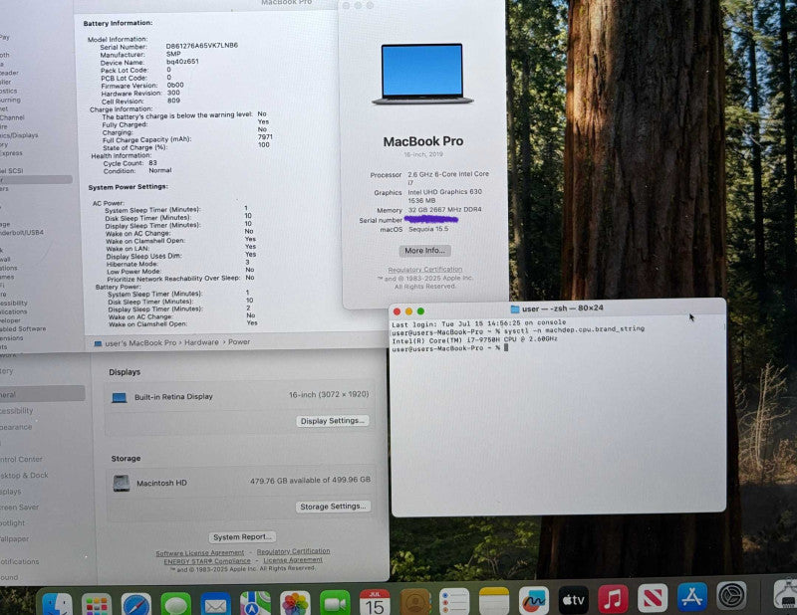Open ENERGY STAR Compliance link
This screenshot has height=615, width=797.
(207, 561)
